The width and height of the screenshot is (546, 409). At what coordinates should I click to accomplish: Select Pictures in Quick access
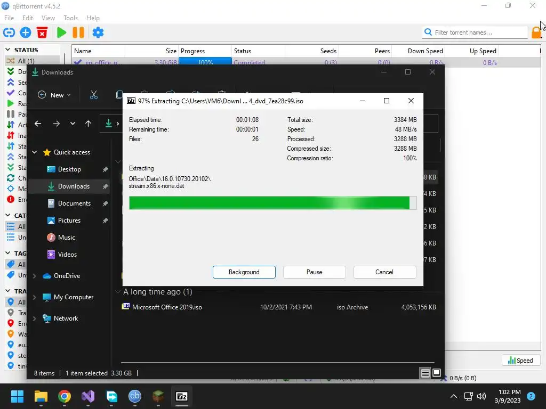pos(69,220)
